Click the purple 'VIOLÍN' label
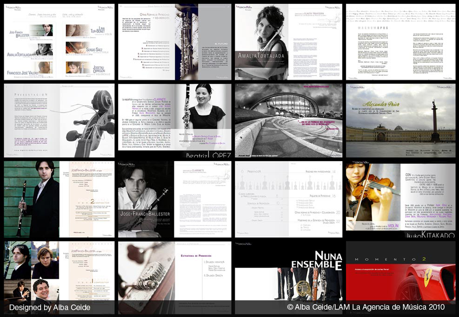 (x=393, y=226)
